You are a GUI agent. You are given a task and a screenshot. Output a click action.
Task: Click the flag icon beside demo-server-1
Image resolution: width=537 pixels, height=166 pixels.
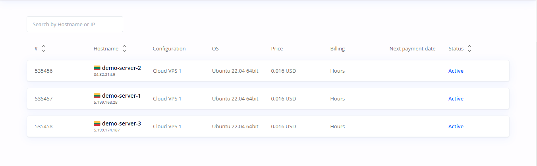pyautogui.click(x=97, y=96)
